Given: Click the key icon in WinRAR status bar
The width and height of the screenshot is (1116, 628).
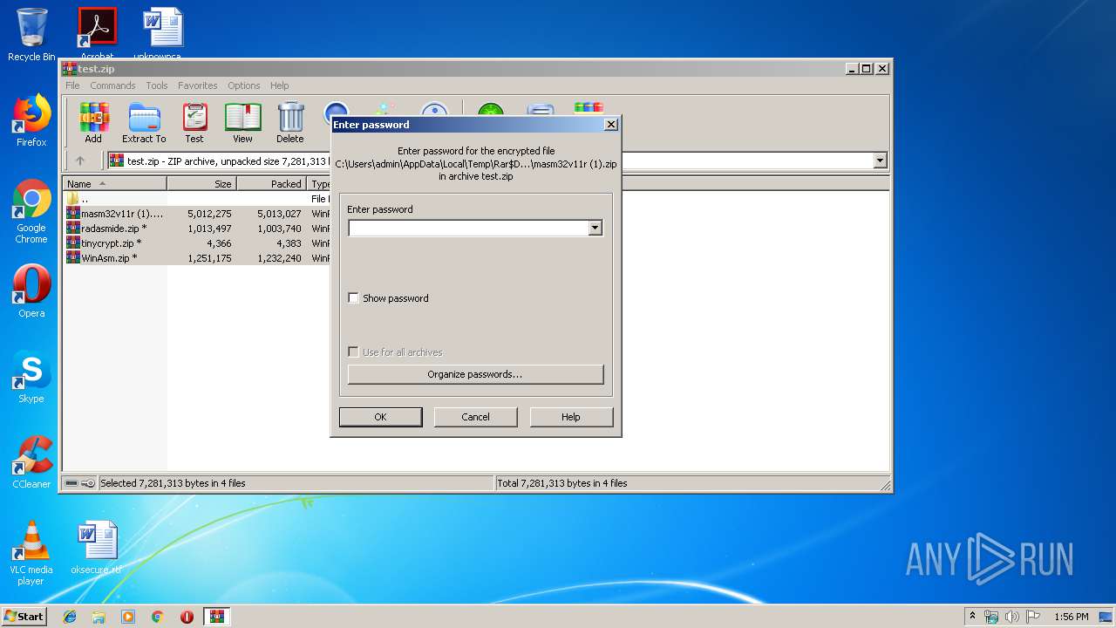Looking at the screenshot, I should coord(88,483).
